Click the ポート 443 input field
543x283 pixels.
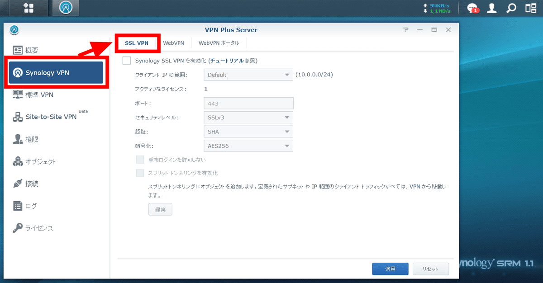pyautogui.click(x=248, y=103)
